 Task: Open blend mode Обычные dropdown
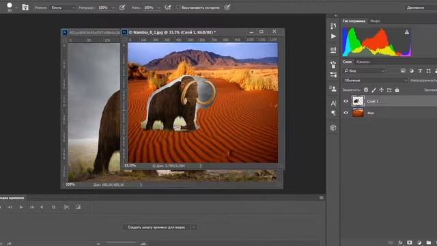(x=375, y=81)
